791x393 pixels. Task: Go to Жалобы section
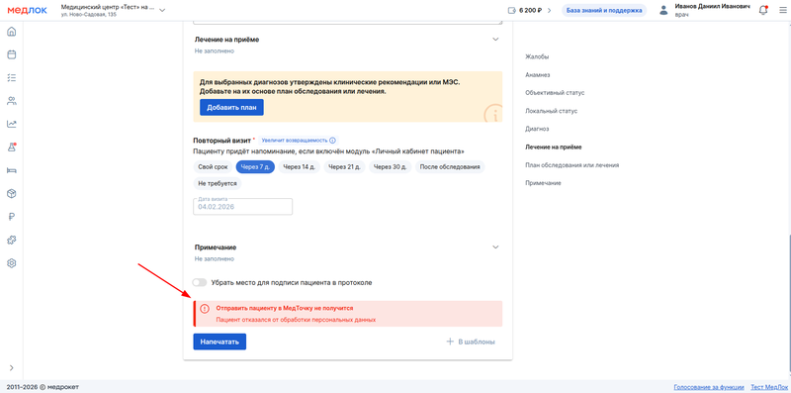(x=537, y=56)
